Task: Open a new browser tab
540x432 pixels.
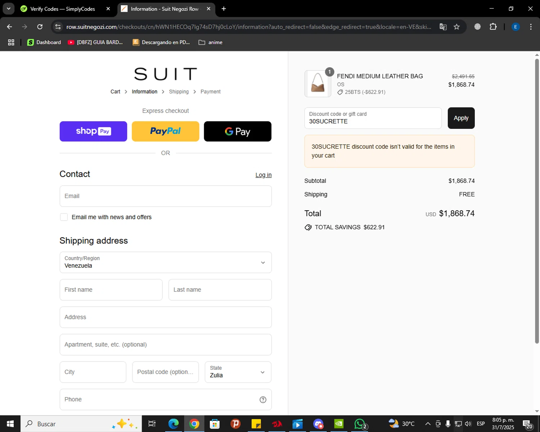Action: click(224, 9)
